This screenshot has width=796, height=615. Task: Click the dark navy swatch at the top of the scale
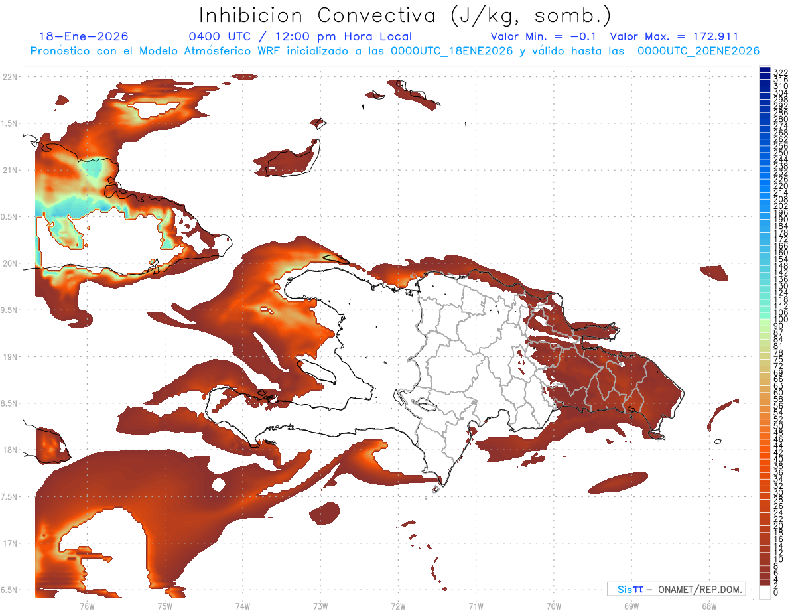[765, 70]
